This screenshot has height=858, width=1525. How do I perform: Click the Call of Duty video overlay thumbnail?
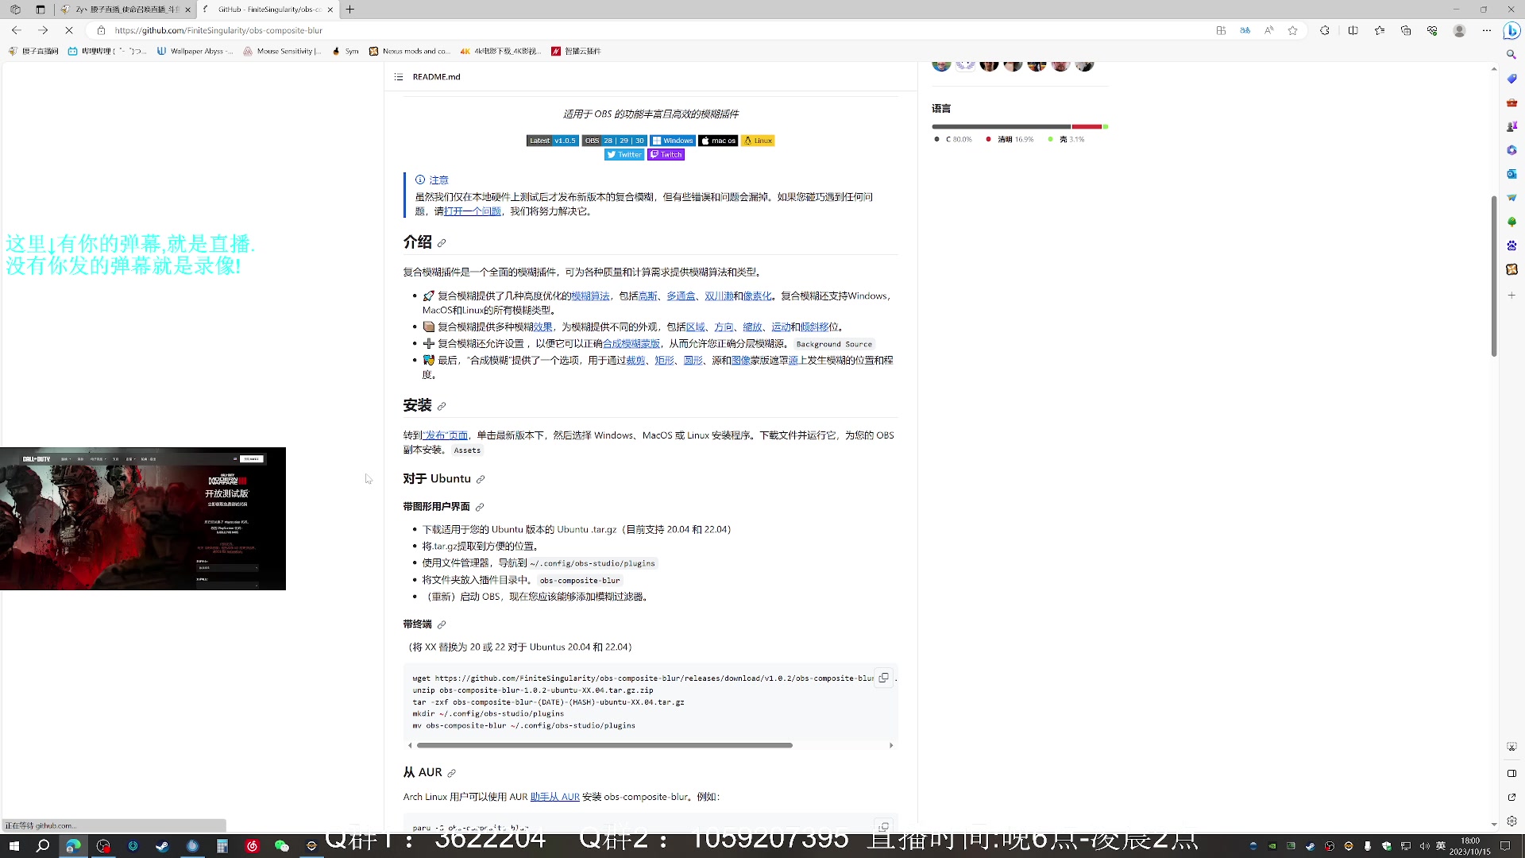coord(143,519)
